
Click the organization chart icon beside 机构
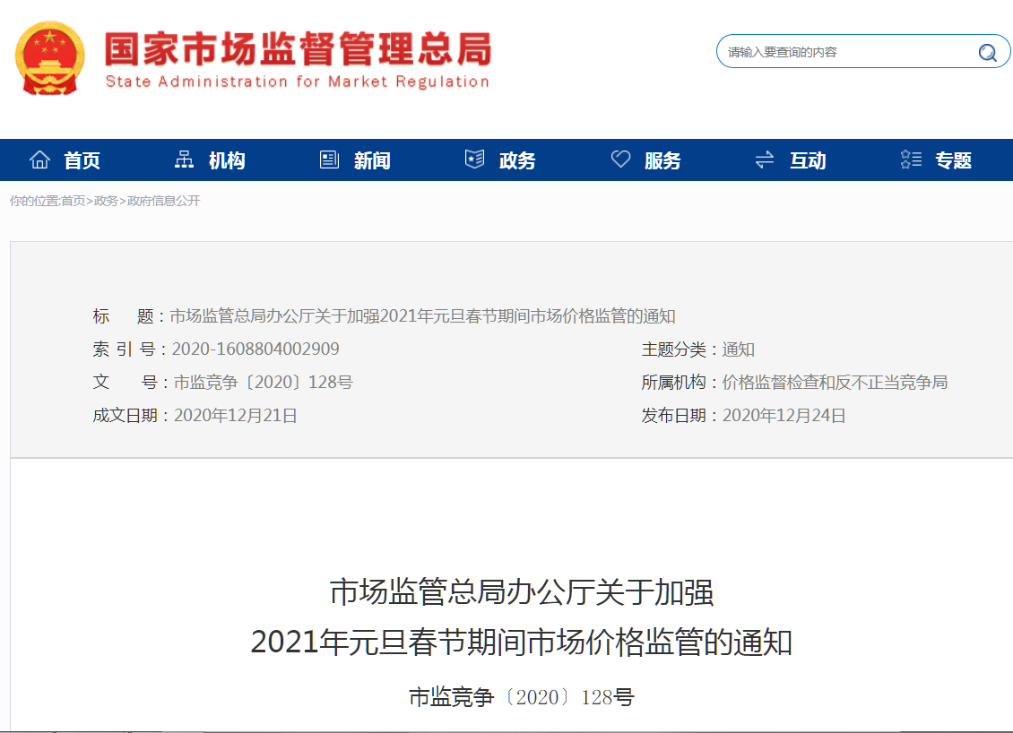tap(184, 159)
